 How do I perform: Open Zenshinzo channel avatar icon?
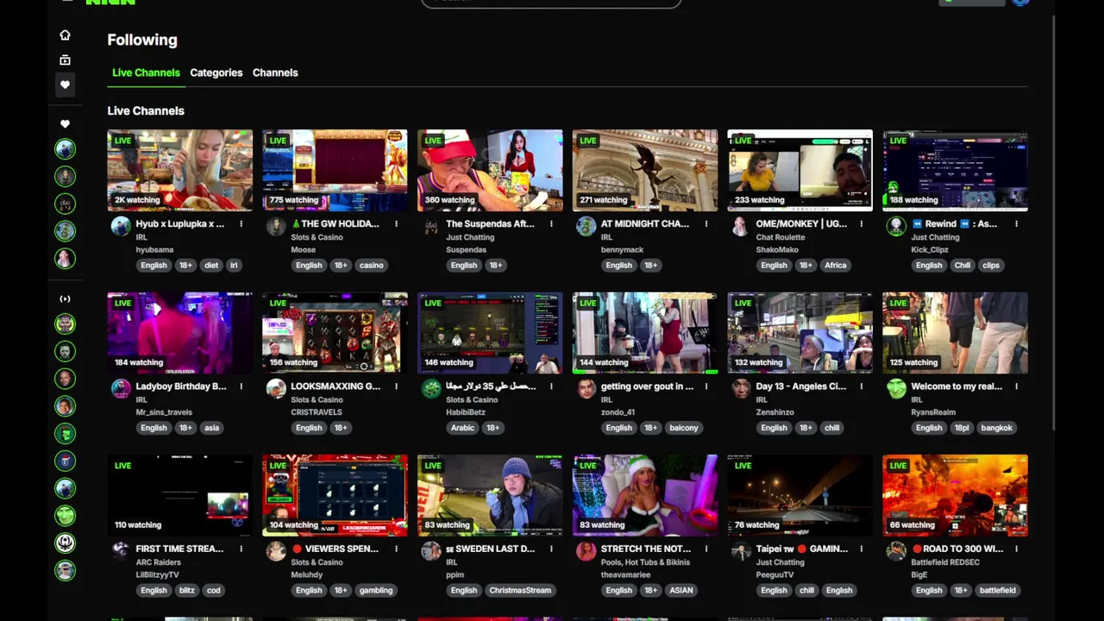[741, 389]
